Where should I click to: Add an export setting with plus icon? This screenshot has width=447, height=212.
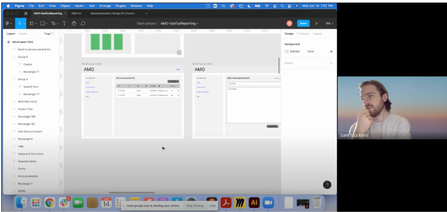[331, 63]
